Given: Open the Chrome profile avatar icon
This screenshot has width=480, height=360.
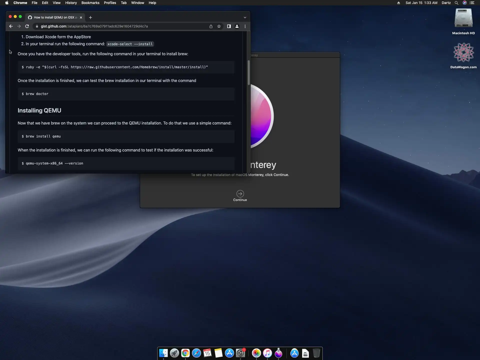Looking at the screenshot, I should pyautogui.click(x=237, y=26).
